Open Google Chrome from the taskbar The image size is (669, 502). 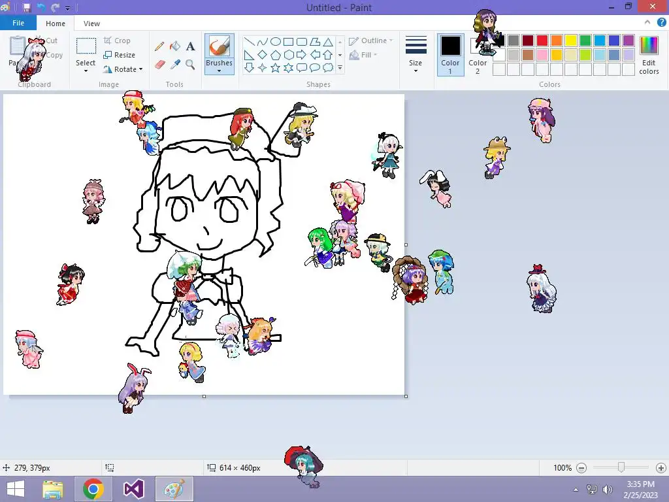pos(93,489)
